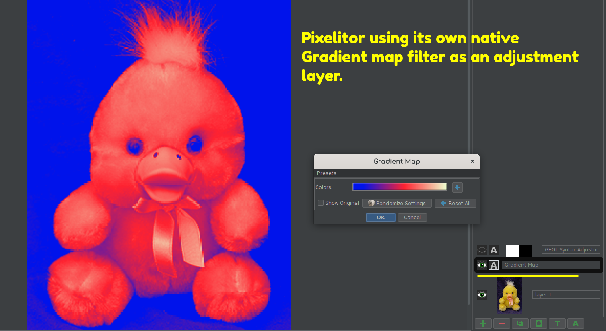Confirm with the OK button
Screen dimensions: 606x331
tap(381, 217)
